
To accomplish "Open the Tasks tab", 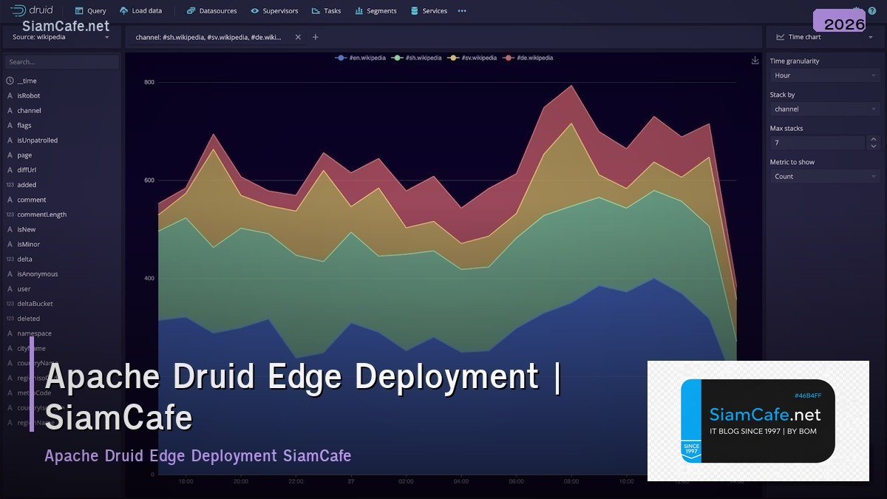I will click(x=325, y=10).
